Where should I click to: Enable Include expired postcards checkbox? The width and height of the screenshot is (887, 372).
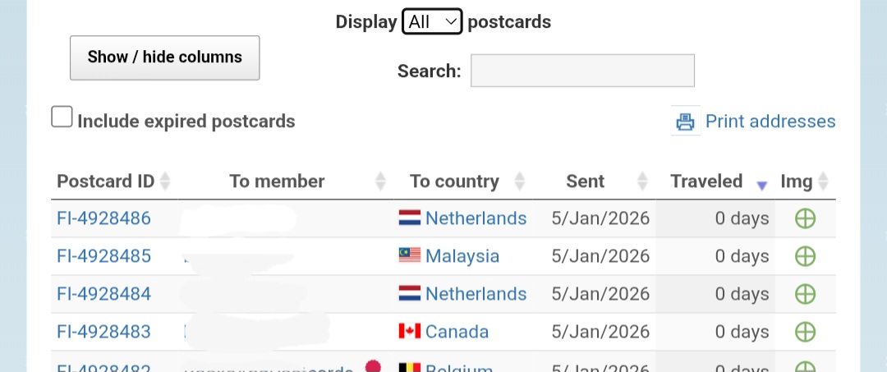tap(62, 117)
